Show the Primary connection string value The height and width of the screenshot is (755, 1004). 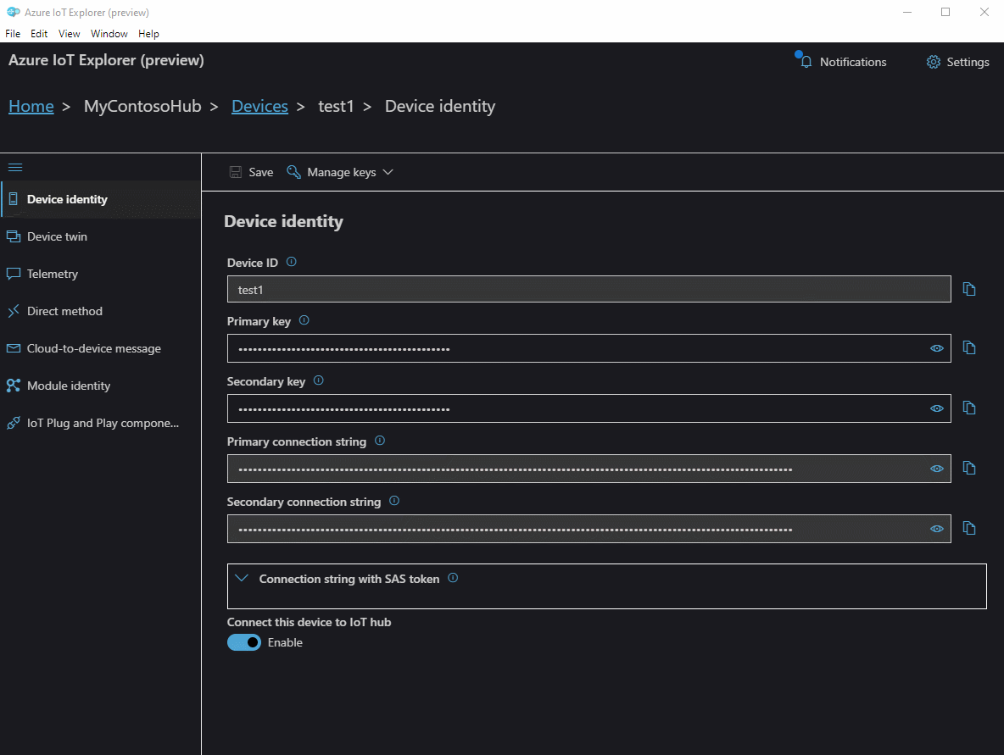937,469
